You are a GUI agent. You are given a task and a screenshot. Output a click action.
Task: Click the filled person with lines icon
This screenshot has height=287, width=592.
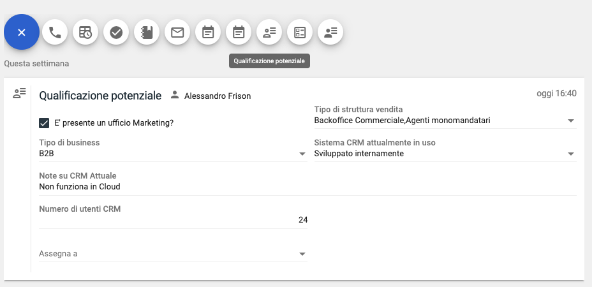pos(330,33)
